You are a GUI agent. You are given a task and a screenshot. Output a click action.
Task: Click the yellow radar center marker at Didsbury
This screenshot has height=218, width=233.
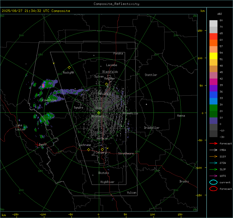pyautogui.click(x=99, y=113)
